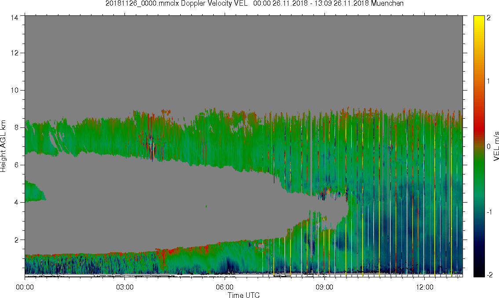Click the plot title text at top
This screenshot has height=298, width=499.
(254, 4)
